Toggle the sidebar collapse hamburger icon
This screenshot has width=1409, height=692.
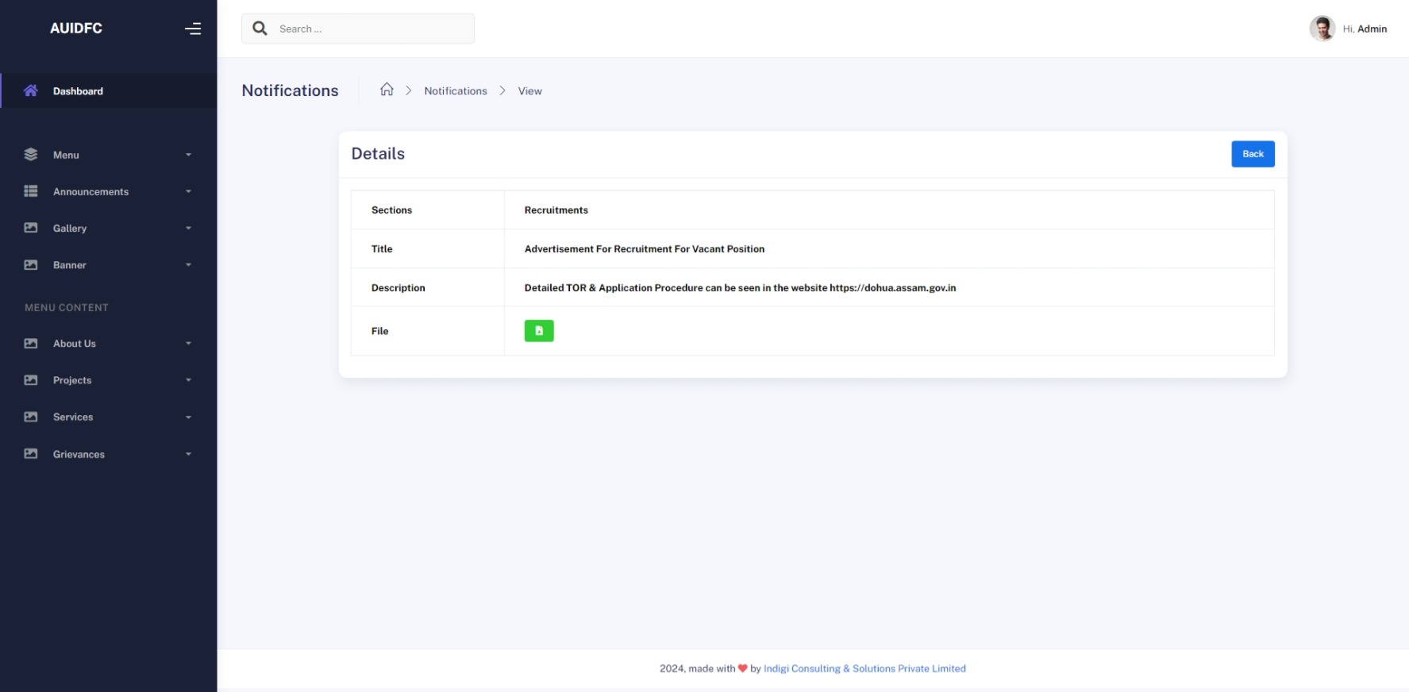[x=193, y=29]
